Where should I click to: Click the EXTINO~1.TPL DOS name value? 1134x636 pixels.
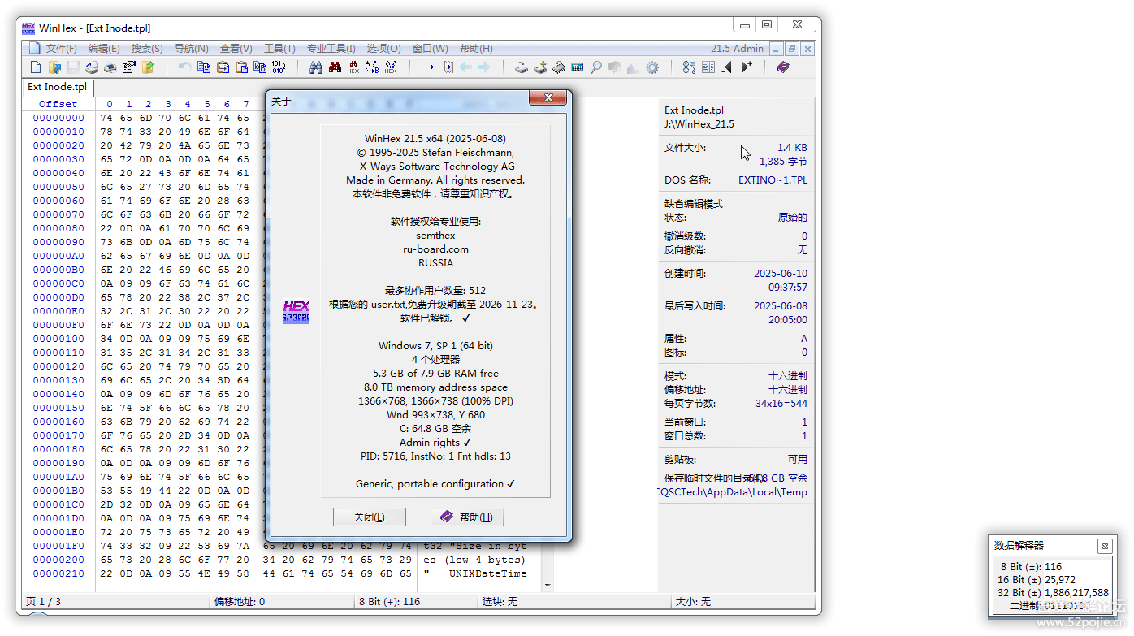click(773, 180)
